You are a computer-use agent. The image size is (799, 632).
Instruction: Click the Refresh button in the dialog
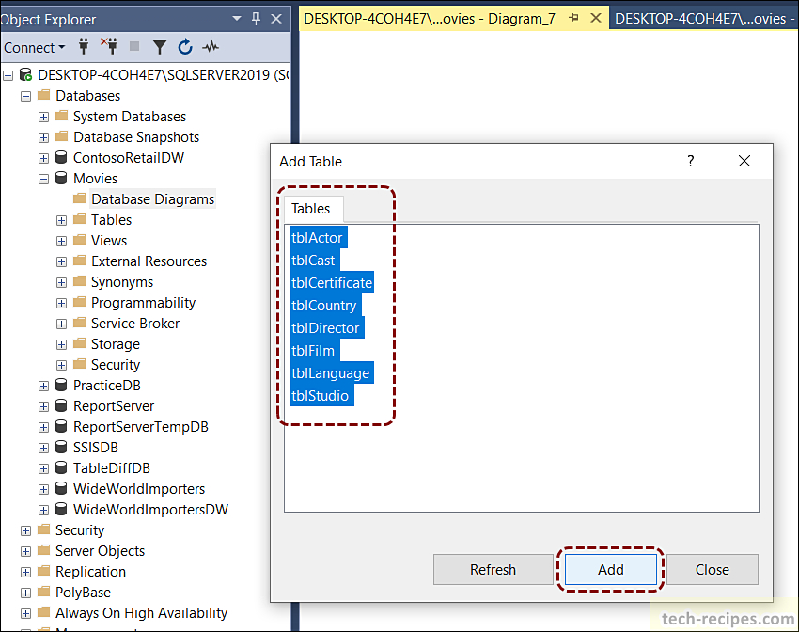(493, 570)
